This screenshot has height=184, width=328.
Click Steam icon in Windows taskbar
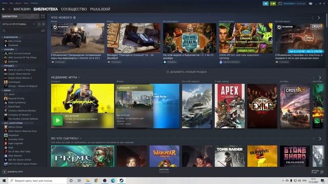coord(121,180)
